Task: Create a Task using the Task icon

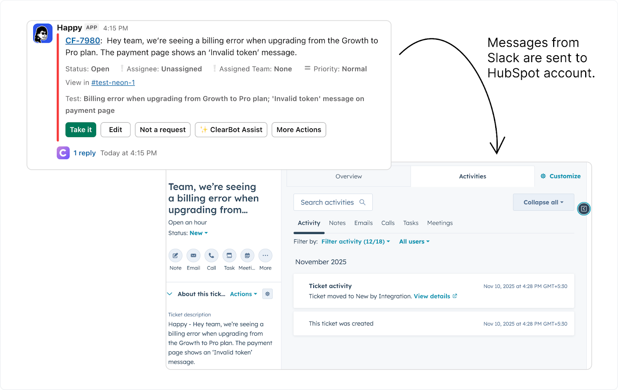Action: [229, 256]
